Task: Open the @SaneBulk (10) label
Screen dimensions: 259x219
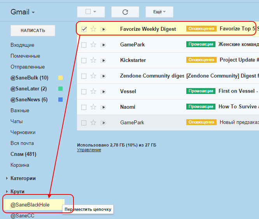Action: pos(30,78)
